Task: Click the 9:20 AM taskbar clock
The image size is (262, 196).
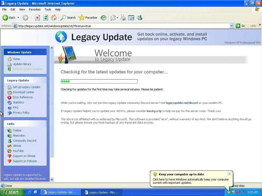Action: click(253, 192)
